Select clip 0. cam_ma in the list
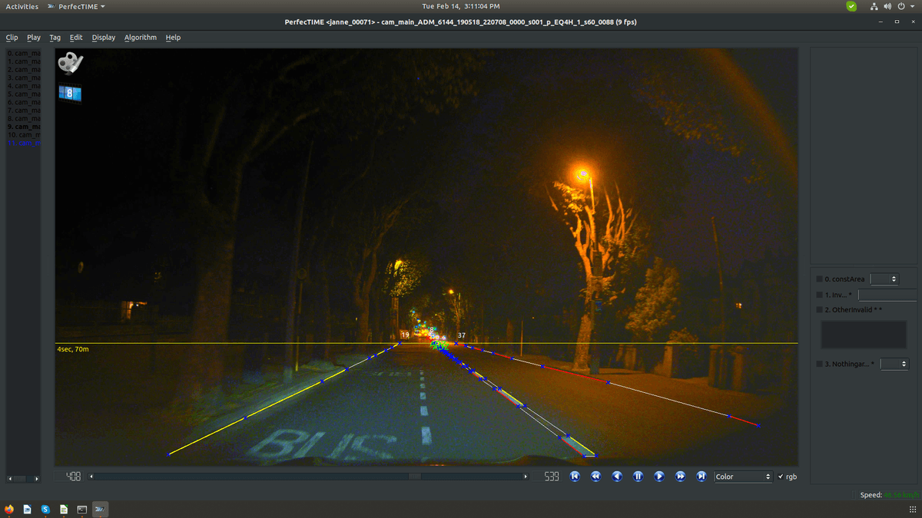Image resolution: width=922 pixels, height=518 pixels. click(23, 53)
